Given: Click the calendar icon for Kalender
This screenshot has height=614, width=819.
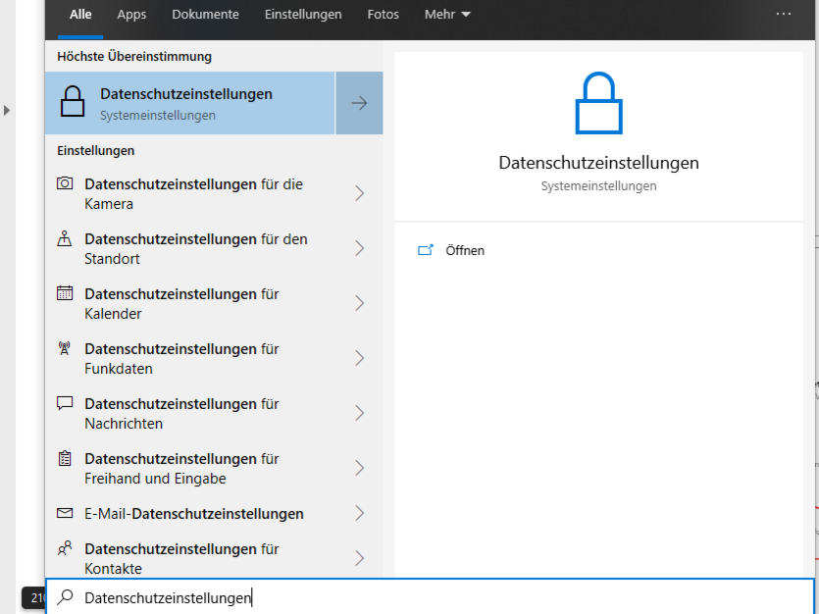Looking at the screenshot, I should tap(65, 293).
